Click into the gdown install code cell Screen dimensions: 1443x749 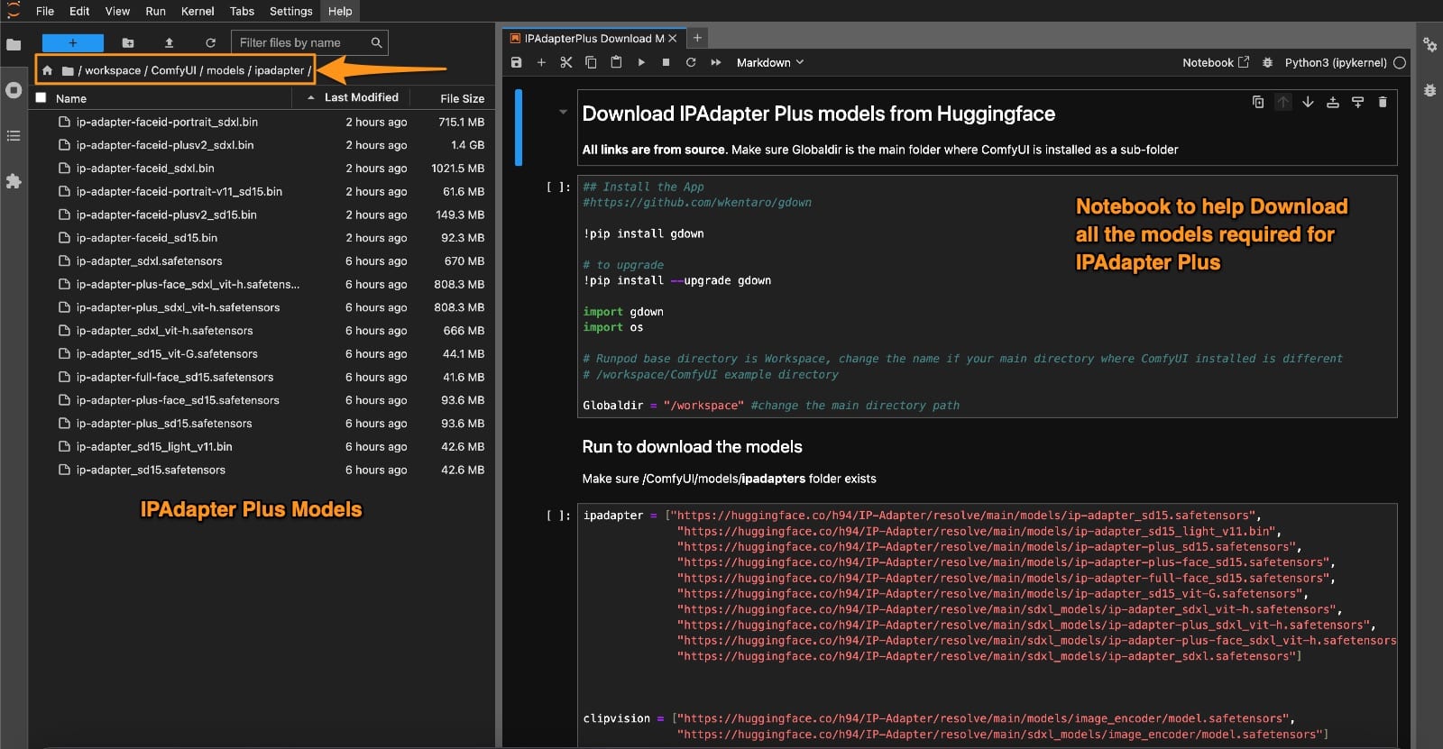[x=988, y=297]
